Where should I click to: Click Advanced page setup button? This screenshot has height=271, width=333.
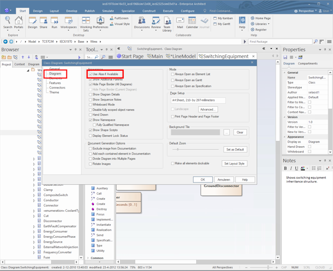pos(208,109)
